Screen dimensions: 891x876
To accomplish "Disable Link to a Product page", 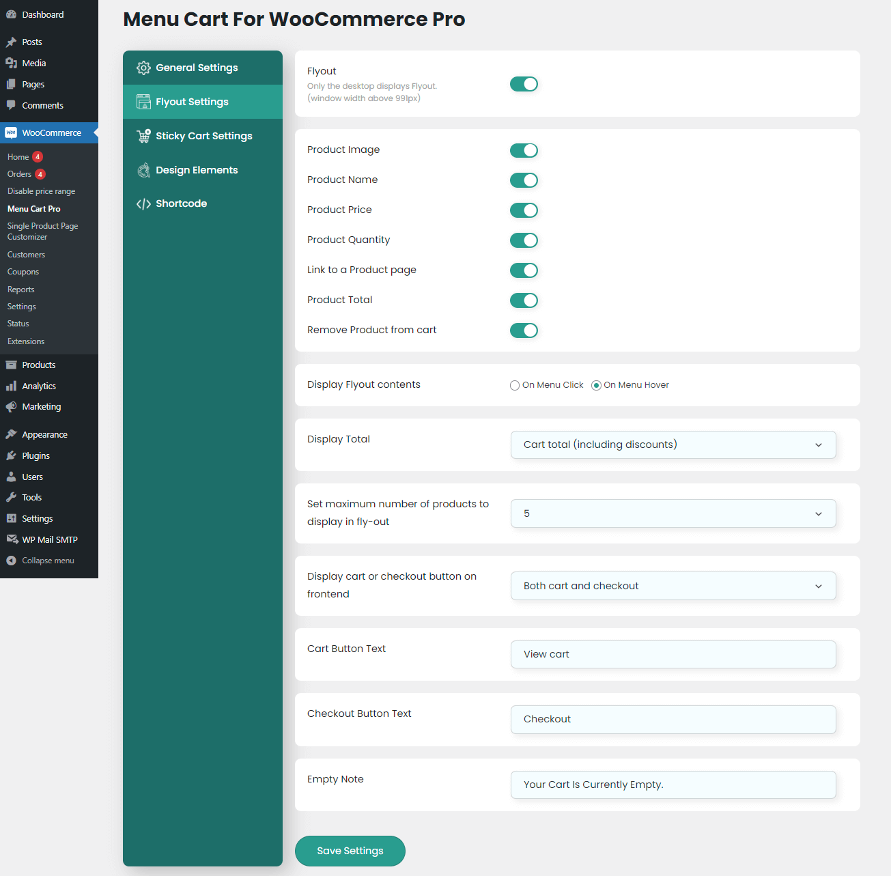I will click(x=524, y=270).
